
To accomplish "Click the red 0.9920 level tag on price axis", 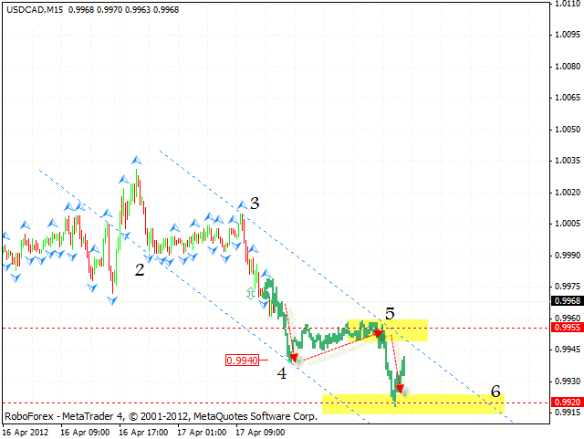I will coord(567,401).
